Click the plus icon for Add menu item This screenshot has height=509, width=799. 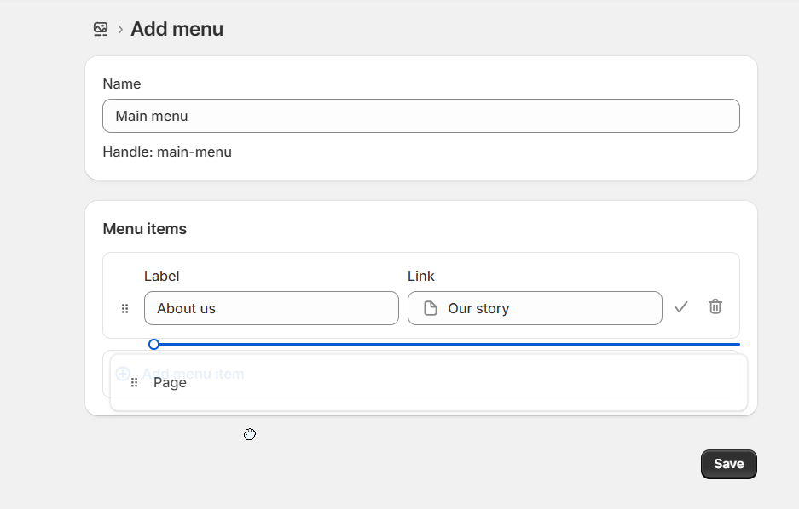[x=123, y=374]
